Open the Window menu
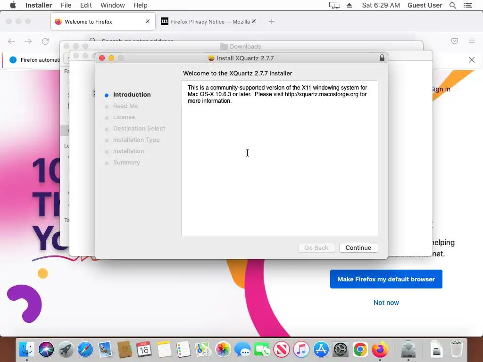483x362 pixels. [x=112, y=5]
